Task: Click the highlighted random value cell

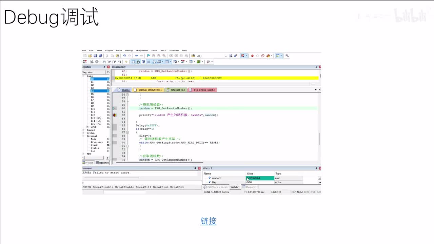Action: [260, 178]
